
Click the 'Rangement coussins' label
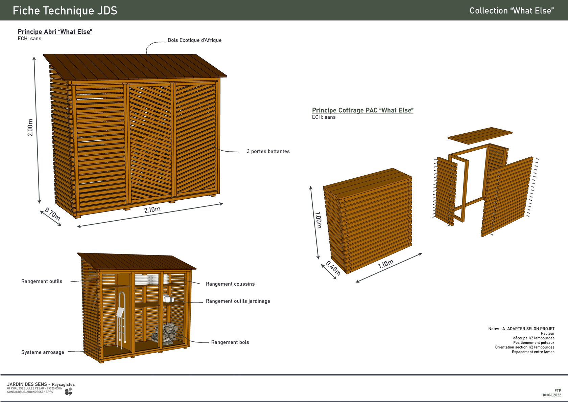point(230,284)
